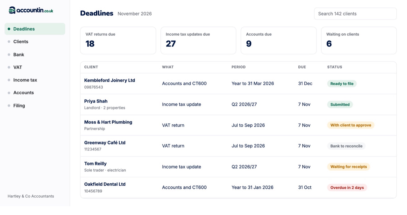
Task: Click the PERIOD column header
Action: (x=239, y=67)
